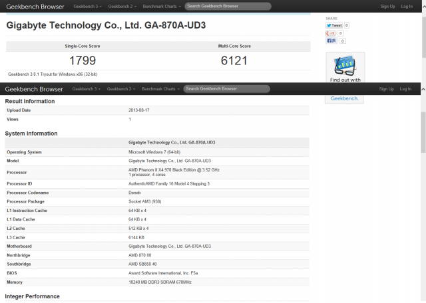
Task: Select the Model row's Gigabyte GA-870A-UD3 value
Action: [170, 161]
